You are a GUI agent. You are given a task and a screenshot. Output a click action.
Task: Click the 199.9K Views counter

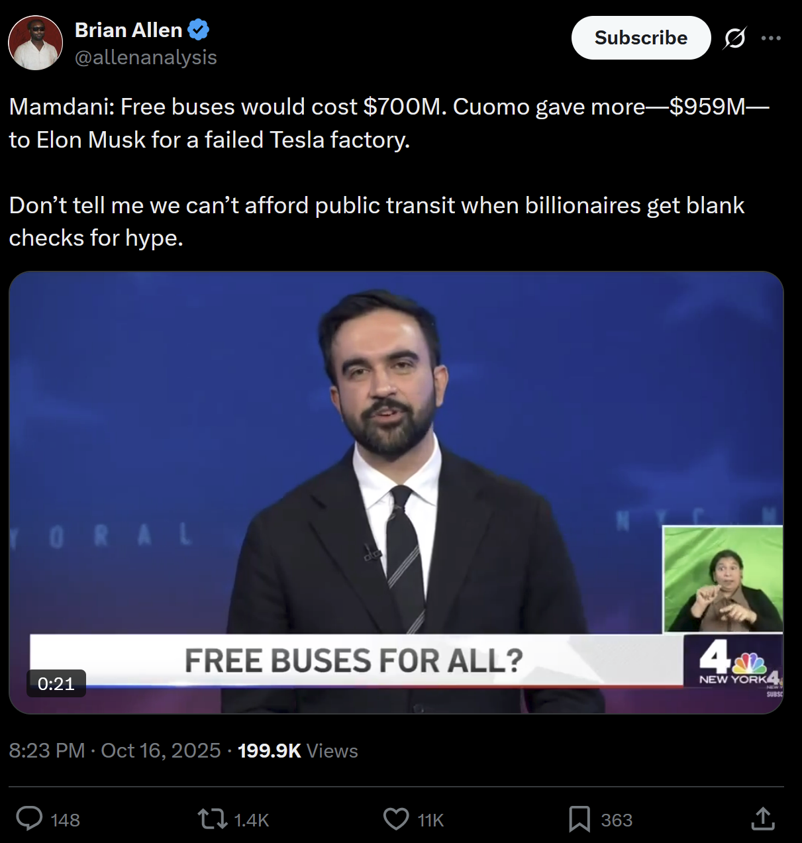pyautogui.click(x=297, y=750)
